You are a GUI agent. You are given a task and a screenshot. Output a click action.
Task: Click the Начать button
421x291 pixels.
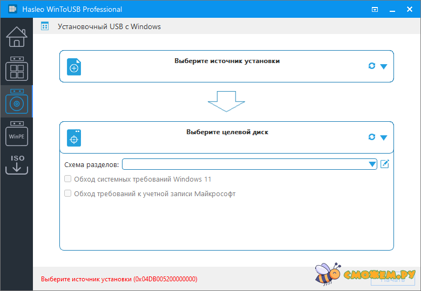click(392, 280)
